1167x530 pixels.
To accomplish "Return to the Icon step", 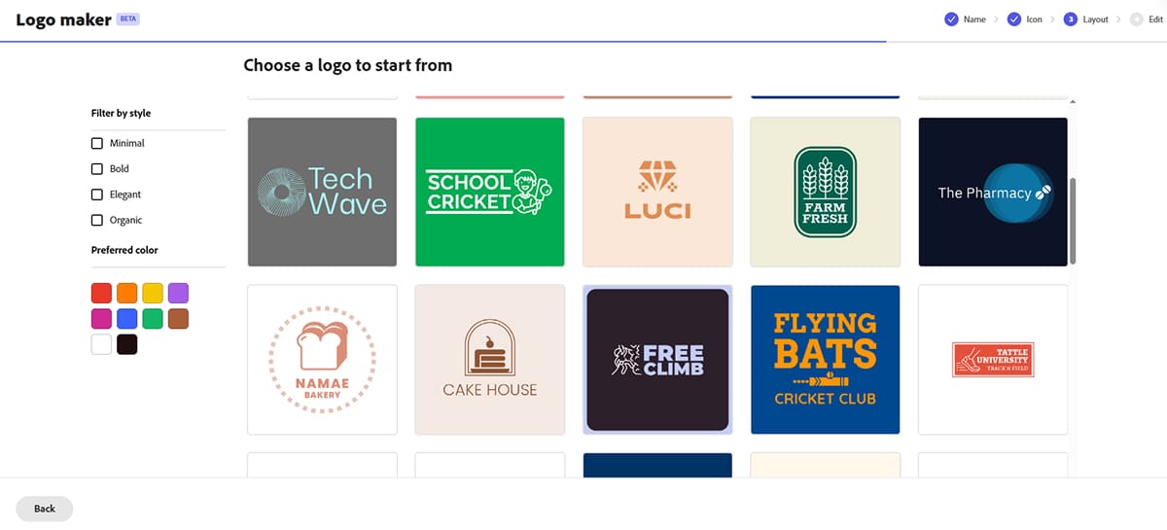I will pyautogui.click(x=1024, y=19).
